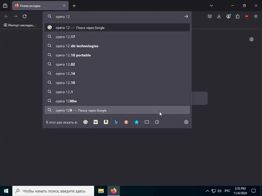Search this time with Google icon
The width and height of the screenshot is (262, 196).
point(85,122)
